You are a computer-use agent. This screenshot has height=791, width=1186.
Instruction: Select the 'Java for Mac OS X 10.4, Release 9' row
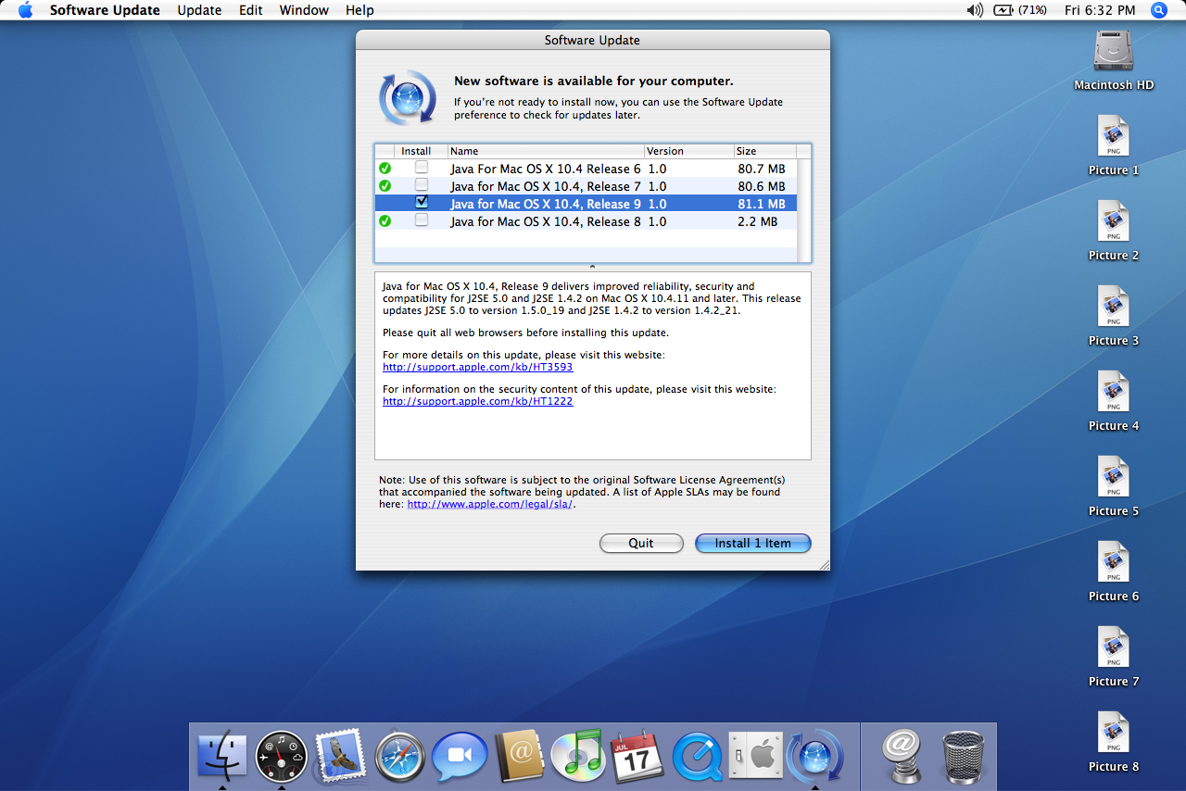click(x=586, y=204)
